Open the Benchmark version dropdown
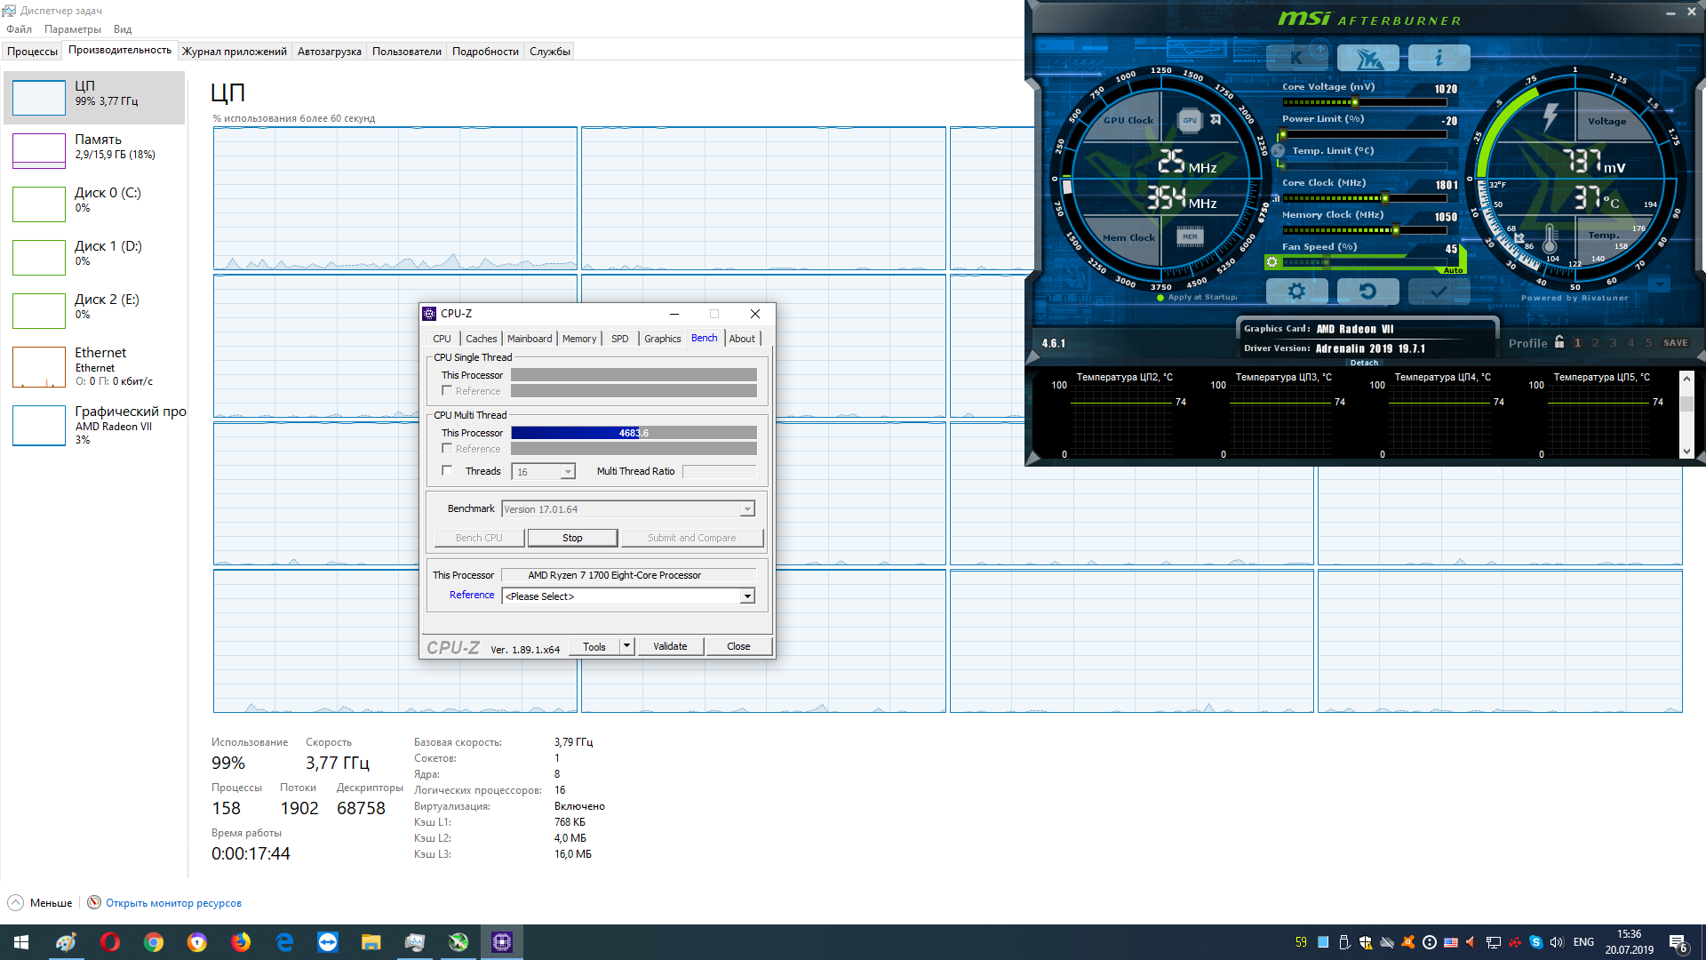Viewport: 1706px width, 960px height. (x=747, y=509)
